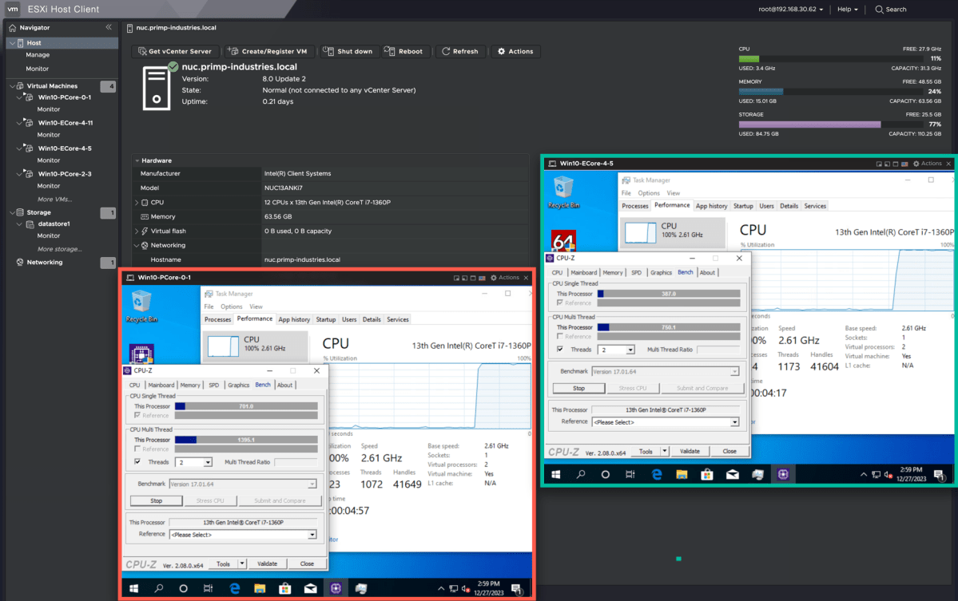Click the host CPU usage bar

(x=831, y=58)
